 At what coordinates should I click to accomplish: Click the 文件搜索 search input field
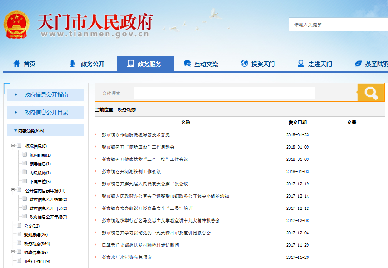224,93
